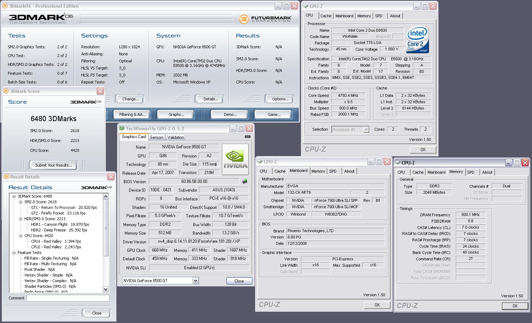Collapse the CPU Score: 4420 node

coord(20,236)
